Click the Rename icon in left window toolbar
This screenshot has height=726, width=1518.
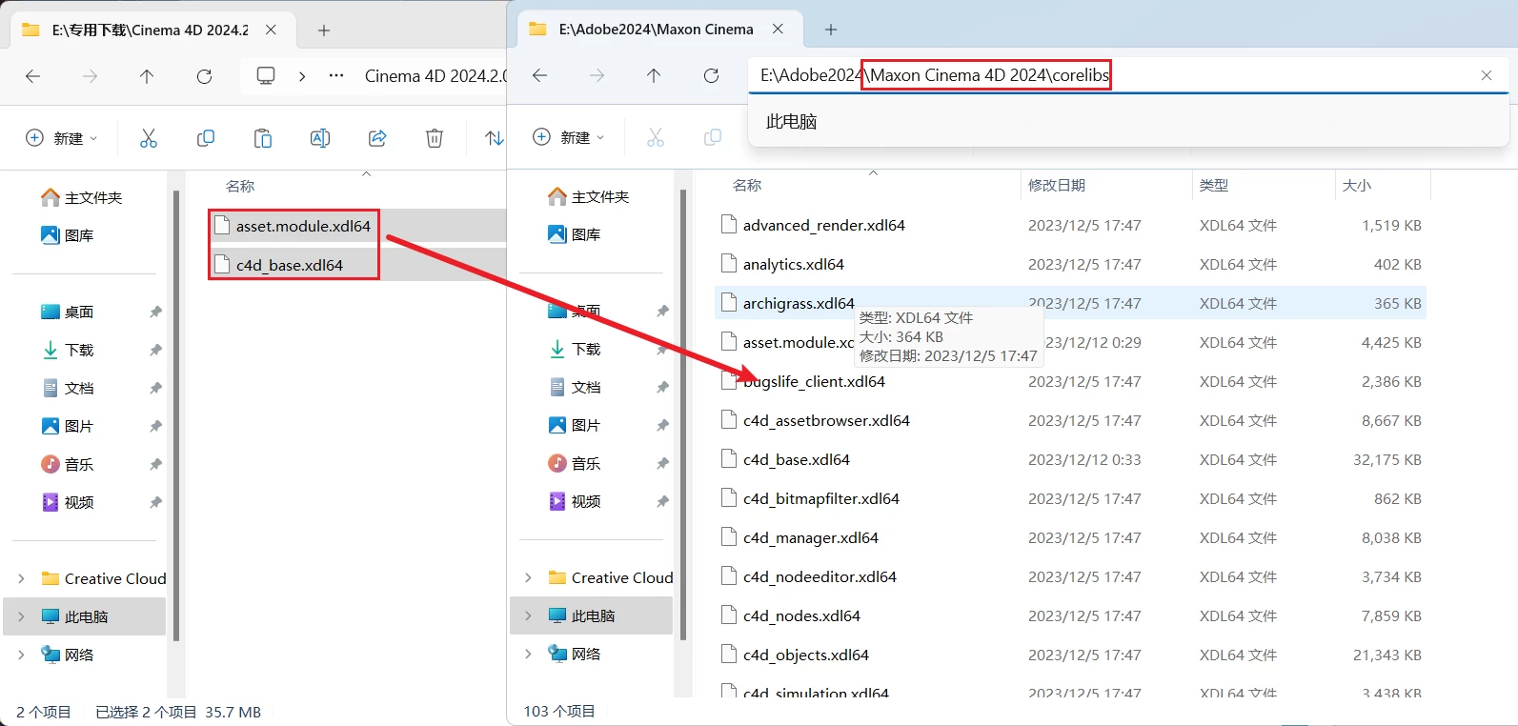tap(320, 138)
